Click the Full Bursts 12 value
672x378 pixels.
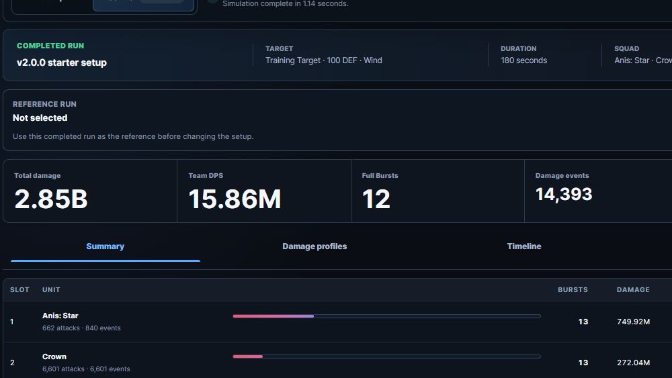tap(376, 199)
